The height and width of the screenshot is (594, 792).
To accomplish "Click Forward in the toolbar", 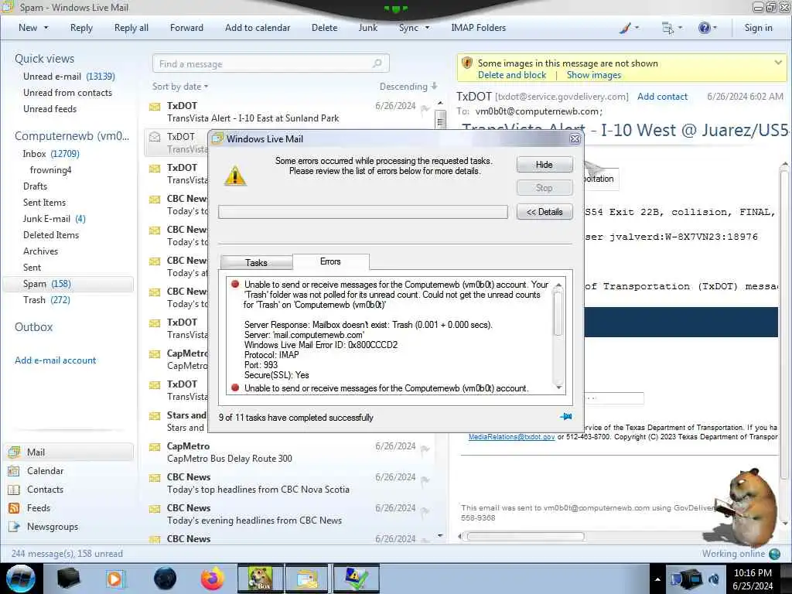I will click(186, 28).
